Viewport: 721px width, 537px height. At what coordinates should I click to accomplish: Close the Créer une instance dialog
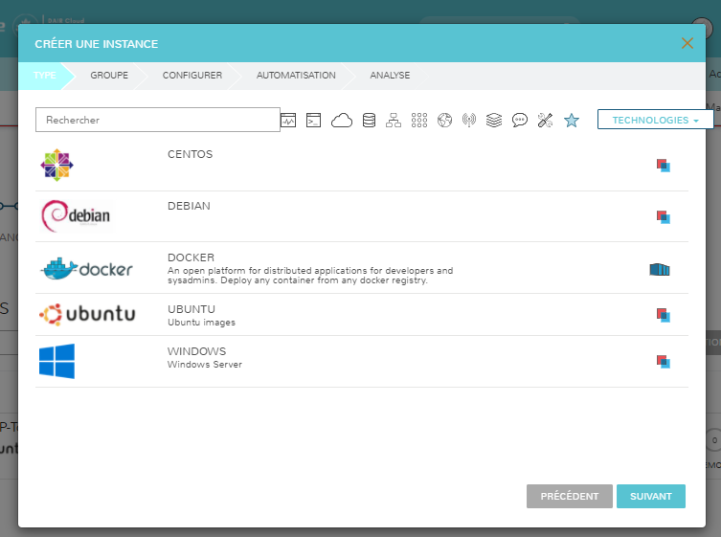[x=687, y=43]
